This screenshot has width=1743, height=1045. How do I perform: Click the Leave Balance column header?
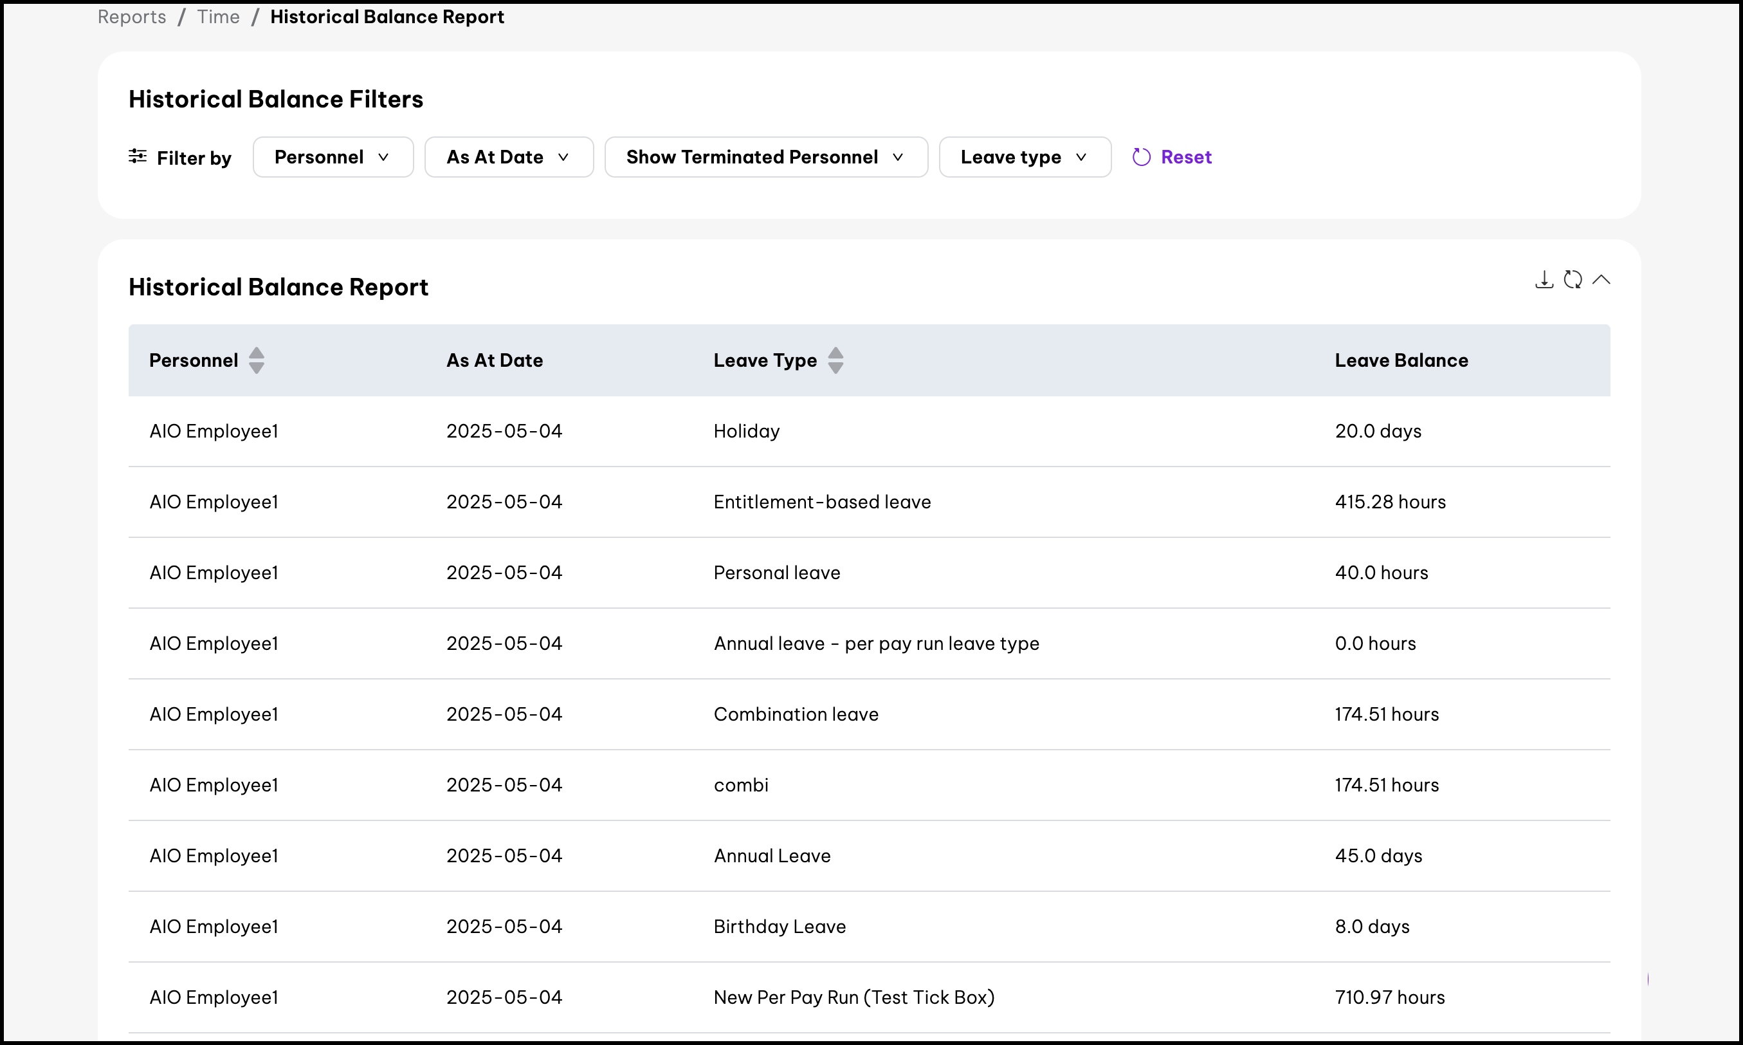pyautogui.click(x=1401, y=360)
